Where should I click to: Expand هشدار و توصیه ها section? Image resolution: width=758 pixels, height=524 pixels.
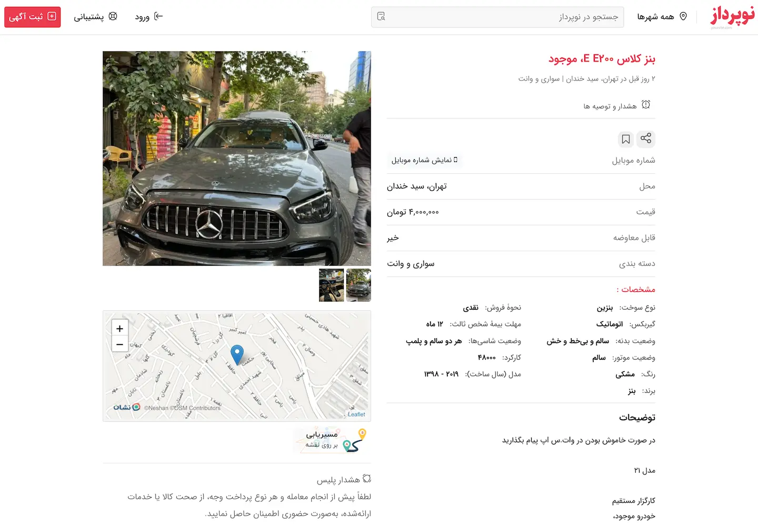617,105
